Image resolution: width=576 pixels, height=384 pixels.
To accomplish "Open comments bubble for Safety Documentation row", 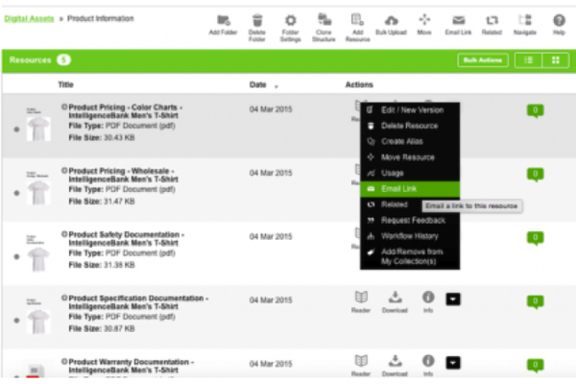I will [536, 238].
